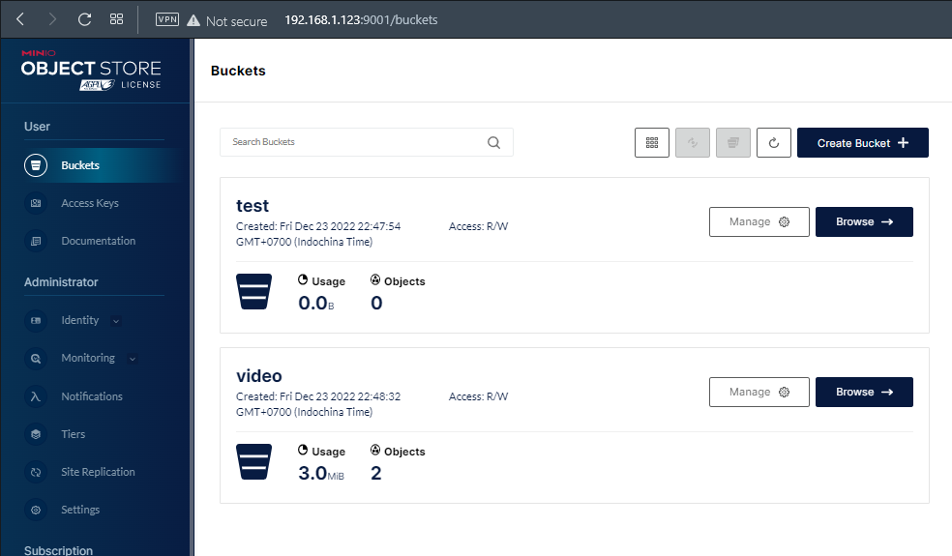The image size is (952, 556).
Task: Click the test bucket icon
Action: tap(253, 291)
